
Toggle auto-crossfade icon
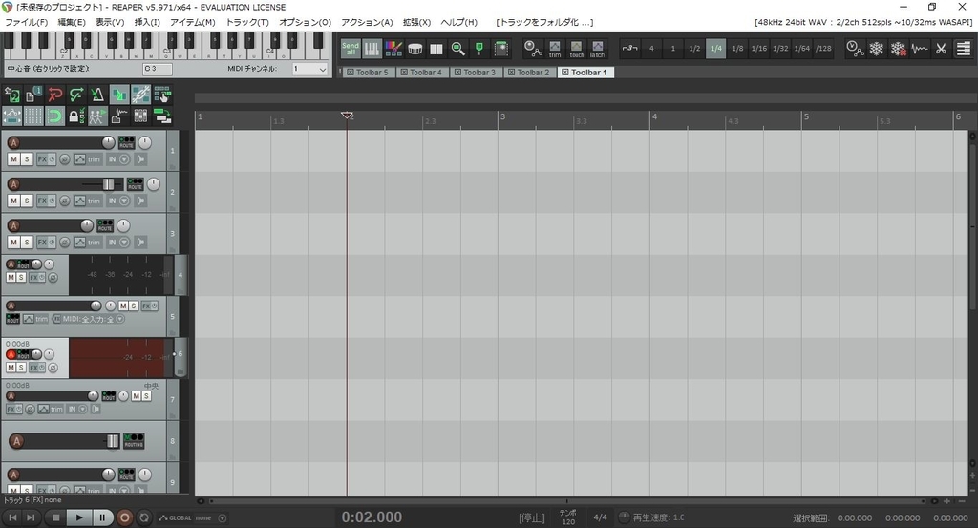[x=118, y=95]
